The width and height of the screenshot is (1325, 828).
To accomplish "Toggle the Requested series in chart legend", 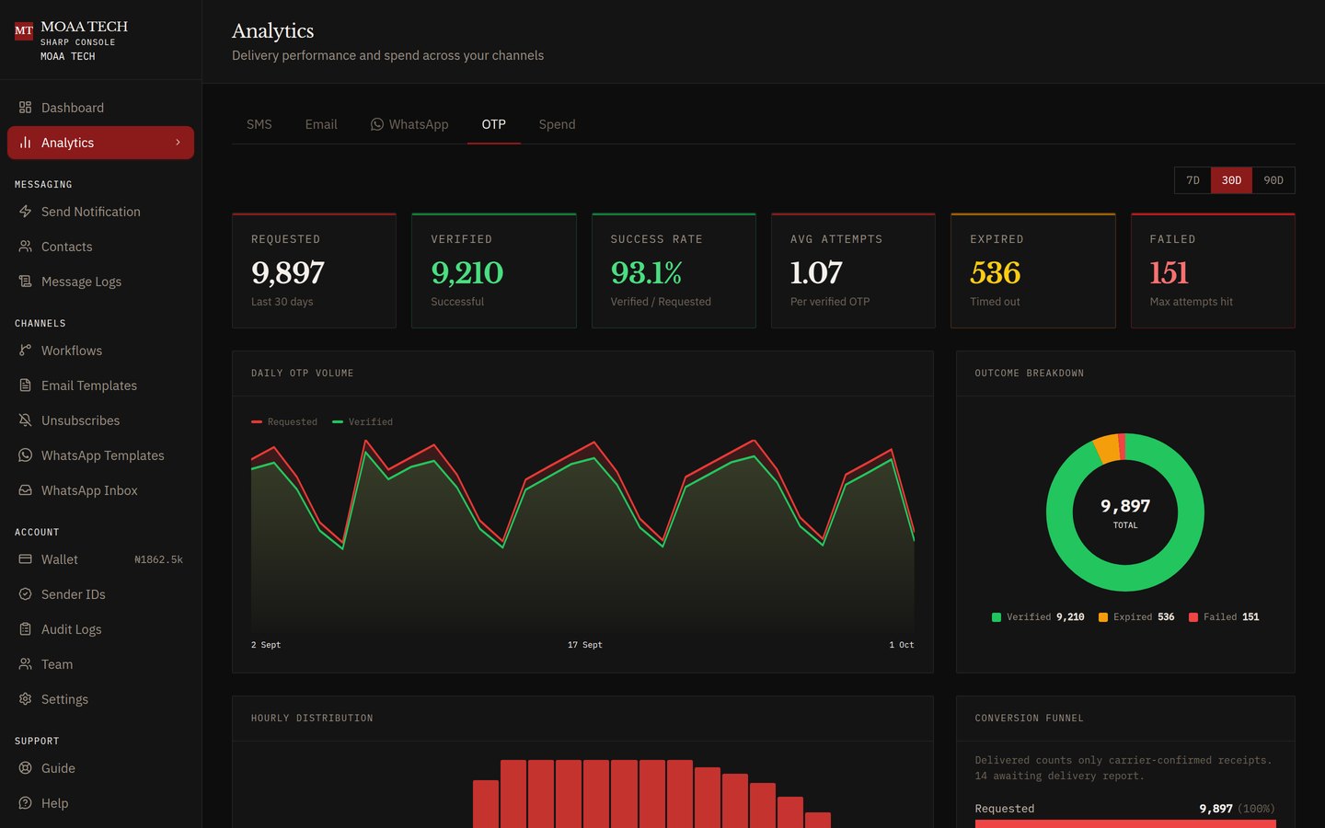I will (x=284, y=422).
